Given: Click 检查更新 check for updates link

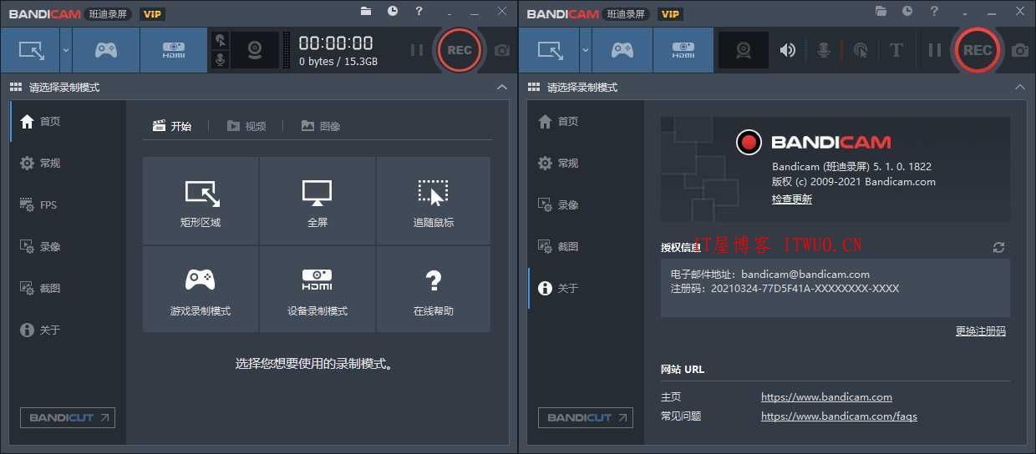Looking at the screenshot, I should pos(792,199).
